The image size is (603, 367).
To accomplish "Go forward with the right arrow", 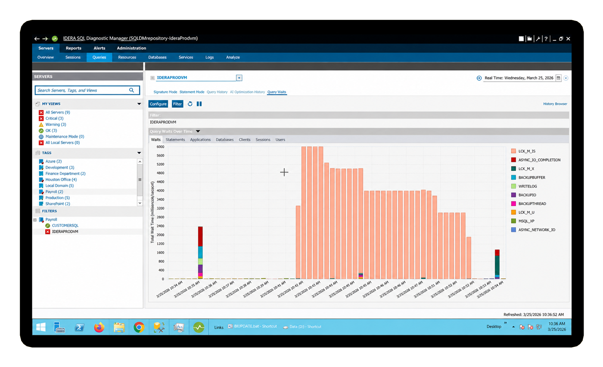I will coord(45,39).
